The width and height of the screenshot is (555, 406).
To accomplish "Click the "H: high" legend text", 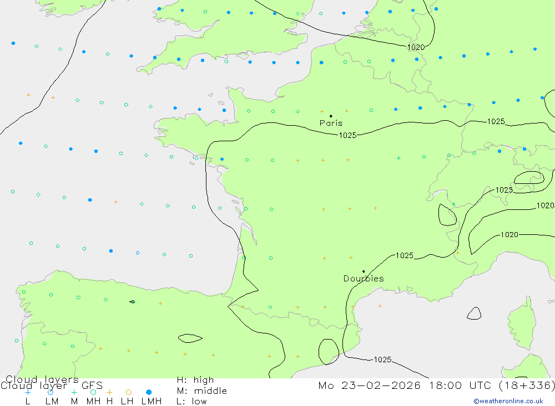I will 195,380.
